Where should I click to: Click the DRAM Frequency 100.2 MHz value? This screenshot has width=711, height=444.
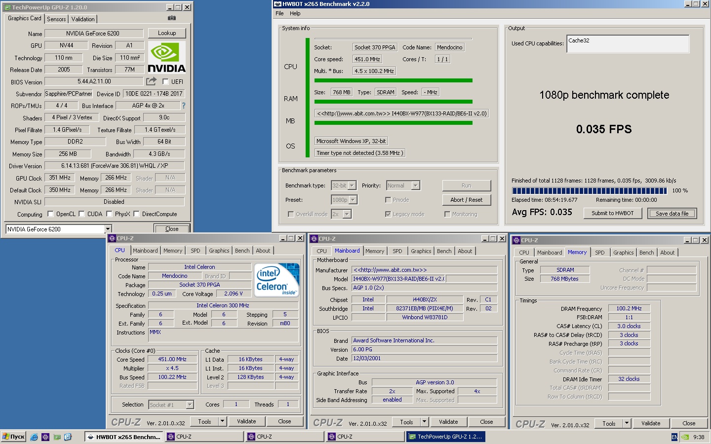coord(629,308)
